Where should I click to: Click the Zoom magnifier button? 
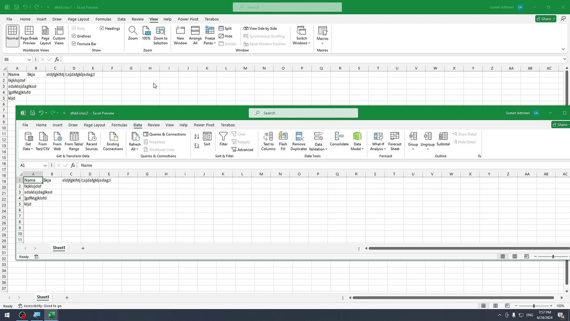pos(133,33)
